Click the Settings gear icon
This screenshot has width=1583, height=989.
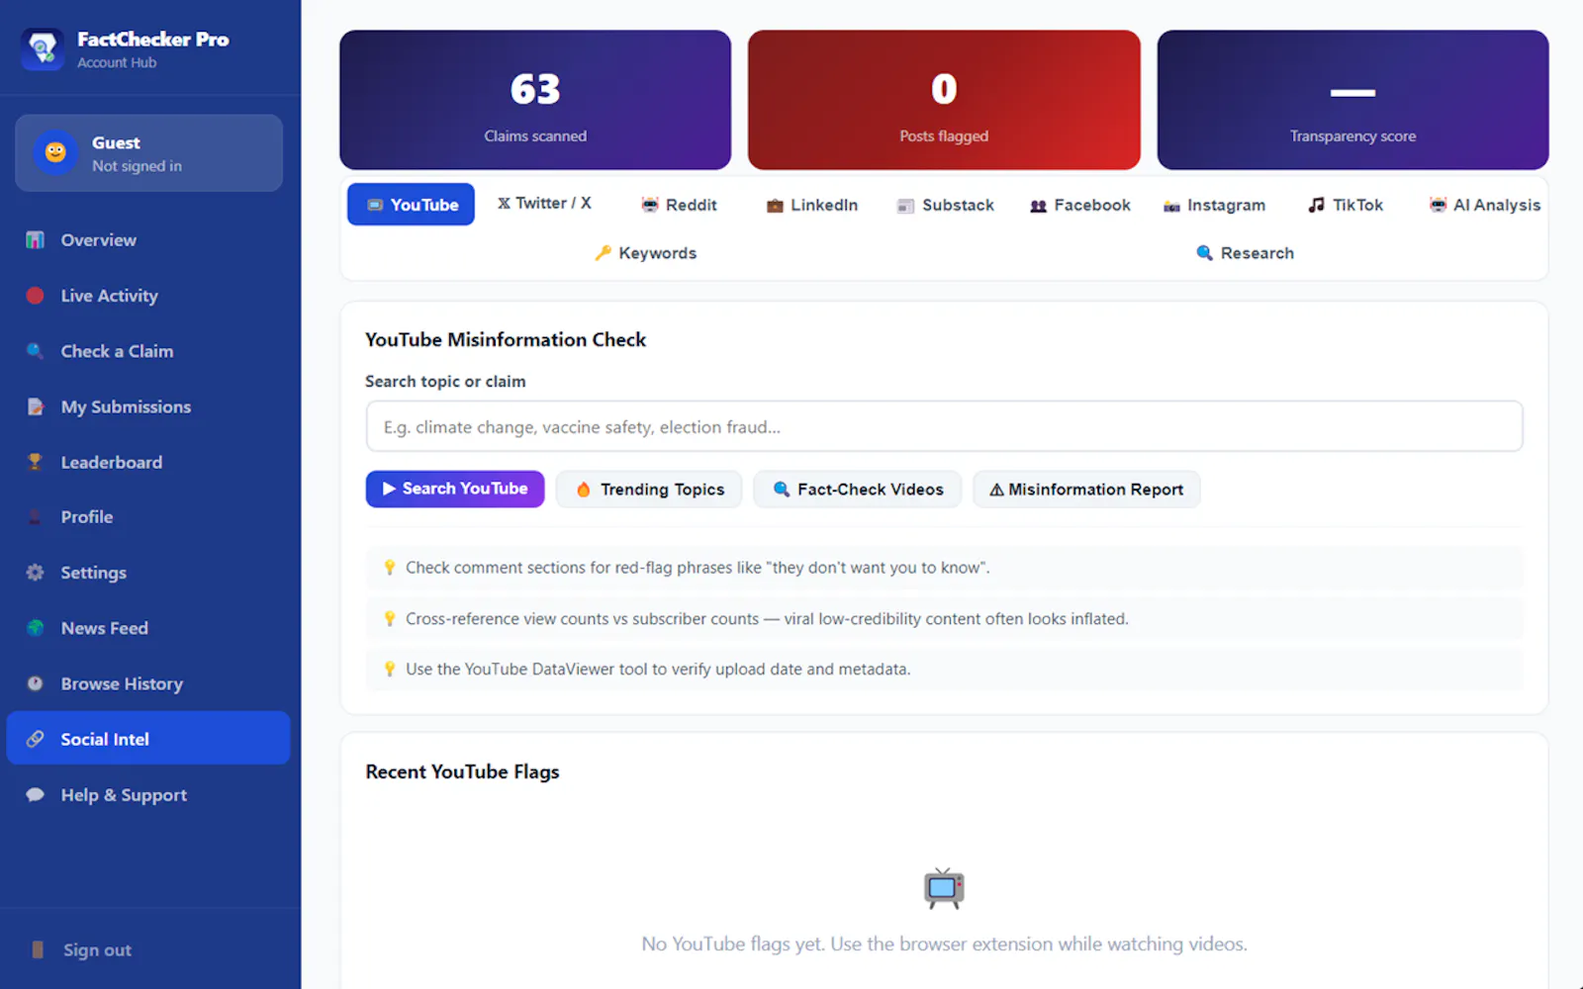click(x=36, y=573)
